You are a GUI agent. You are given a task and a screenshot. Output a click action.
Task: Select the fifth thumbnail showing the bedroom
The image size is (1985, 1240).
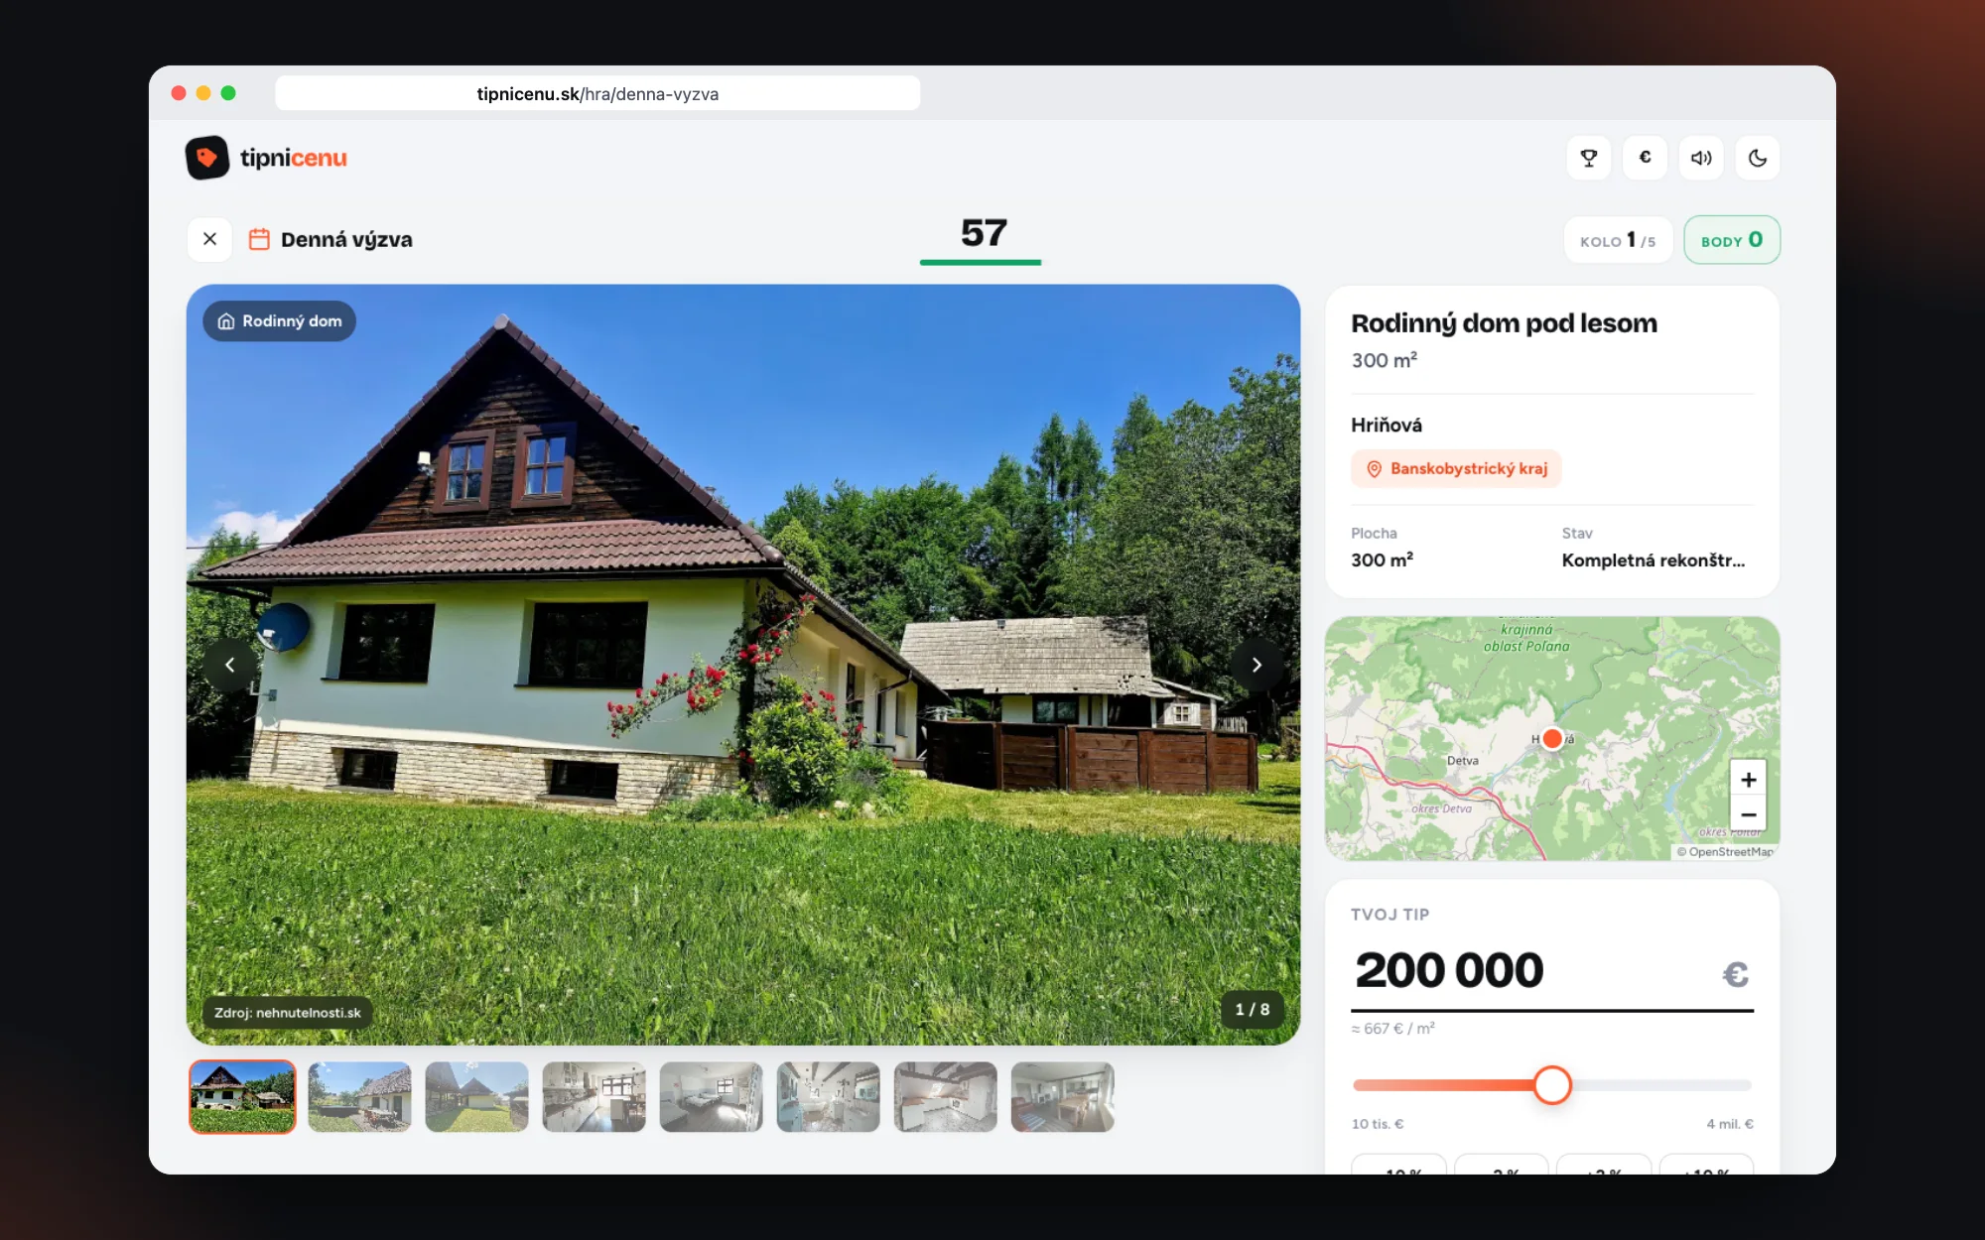tap(711, 1097)
